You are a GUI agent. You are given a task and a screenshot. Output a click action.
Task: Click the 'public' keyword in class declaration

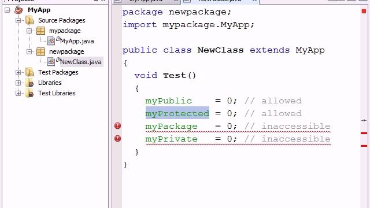(140, 50)
